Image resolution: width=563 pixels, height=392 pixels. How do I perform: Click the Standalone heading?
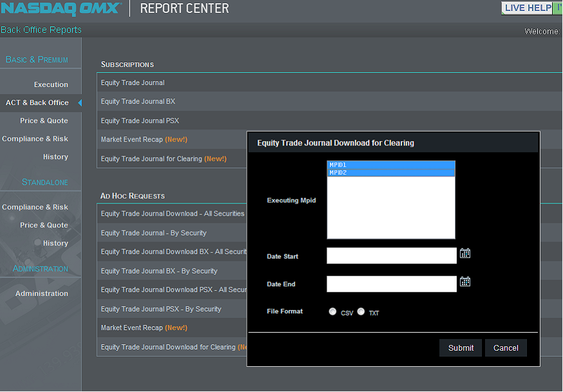(x=45, y=182)
